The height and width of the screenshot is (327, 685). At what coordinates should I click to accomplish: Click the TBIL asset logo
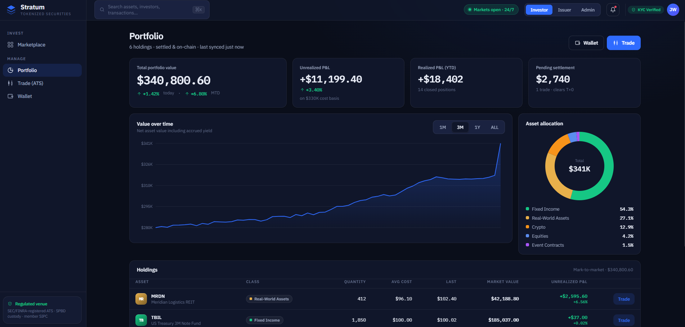tap(141, 320)
